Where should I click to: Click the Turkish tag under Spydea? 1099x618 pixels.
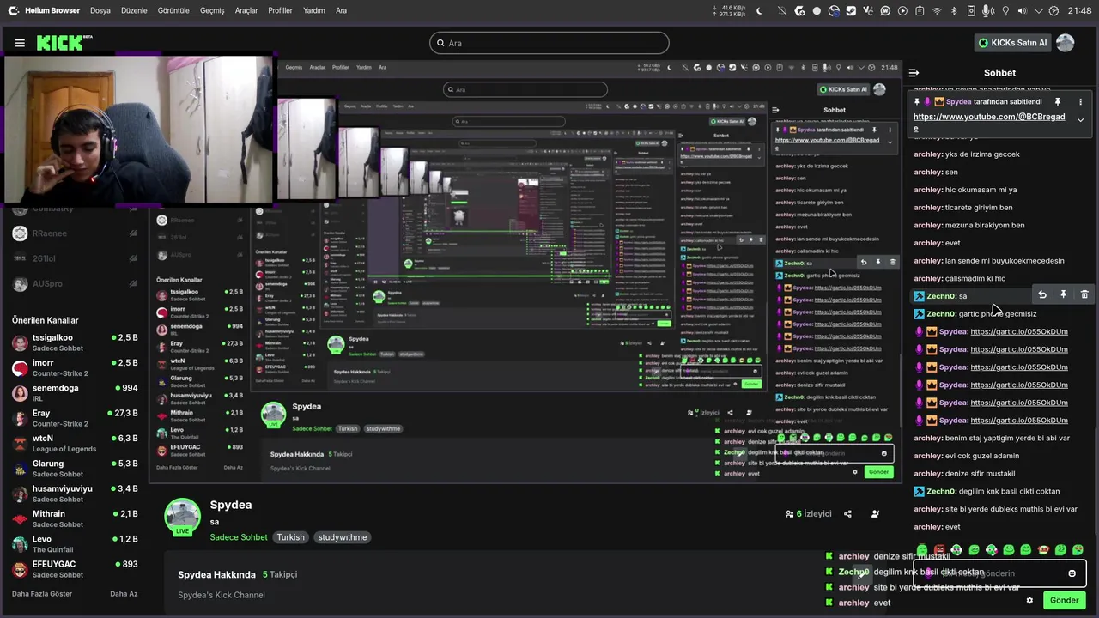click(290, 537)
